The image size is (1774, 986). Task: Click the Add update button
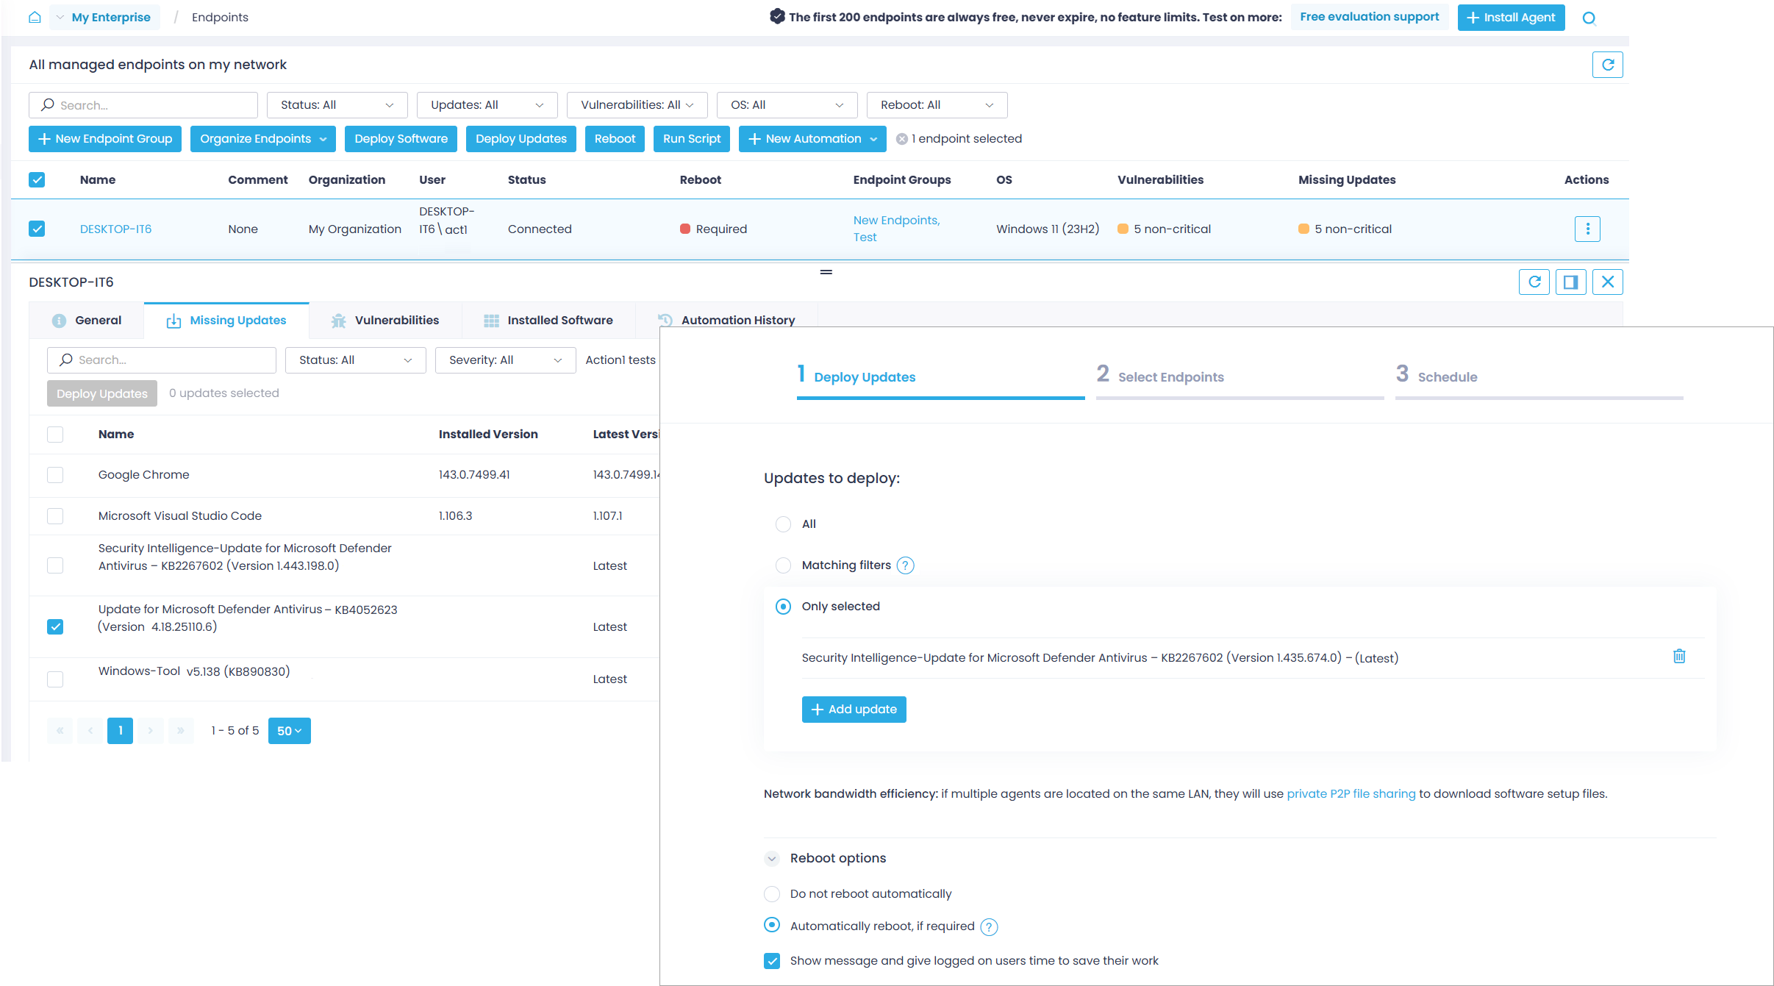click(x=854, y=709)
